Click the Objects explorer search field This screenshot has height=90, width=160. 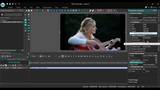coord(13,15)
